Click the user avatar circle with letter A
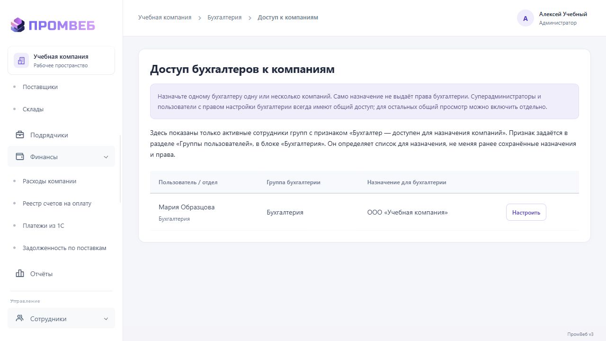 [x=526, y=18]
